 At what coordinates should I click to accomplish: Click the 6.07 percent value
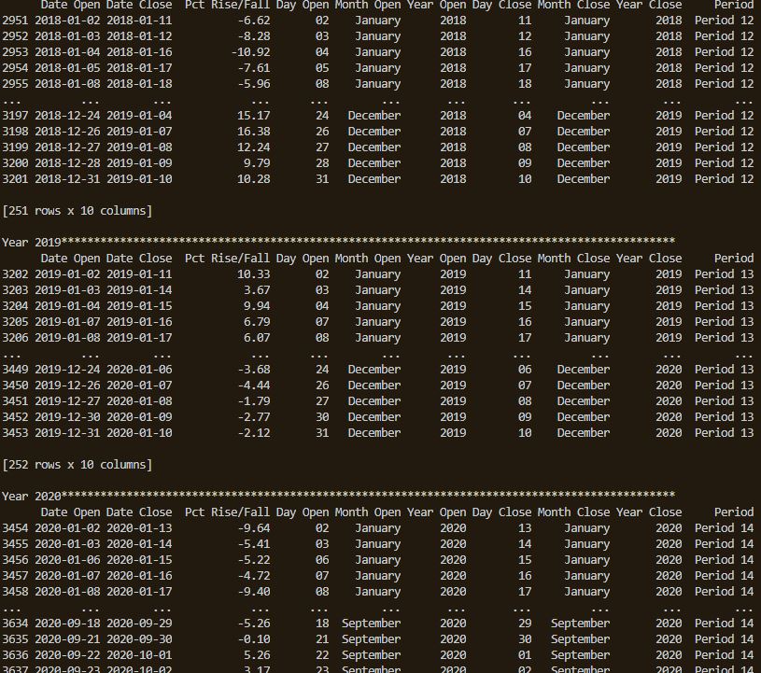click(x=257, y=338)
